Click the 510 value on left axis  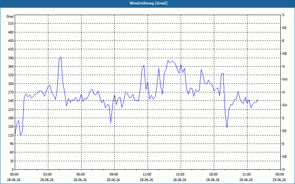click(x=11, y=24)
